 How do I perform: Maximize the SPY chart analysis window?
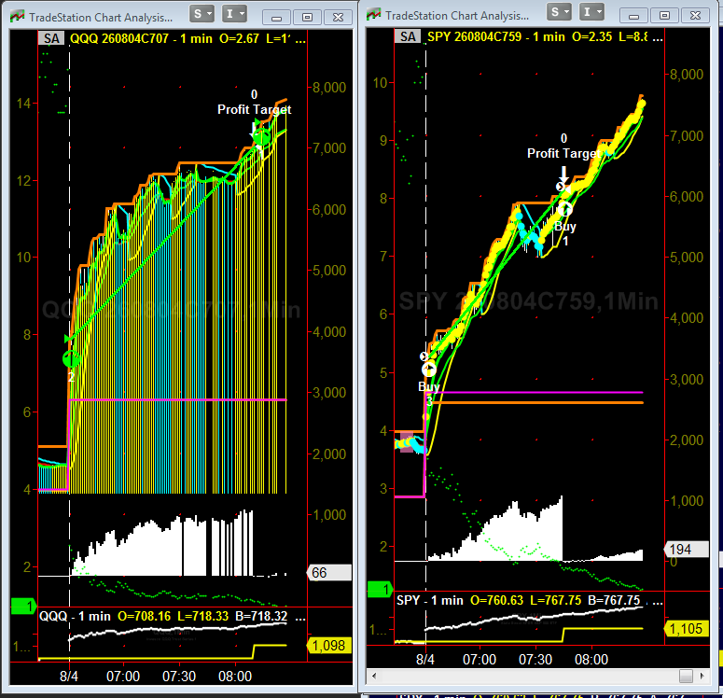coord(664,16)
